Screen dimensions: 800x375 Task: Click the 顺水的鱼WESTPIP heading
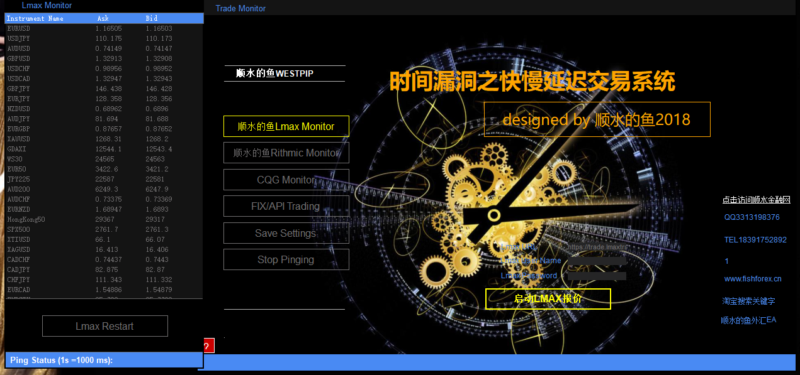pos(274,73)
